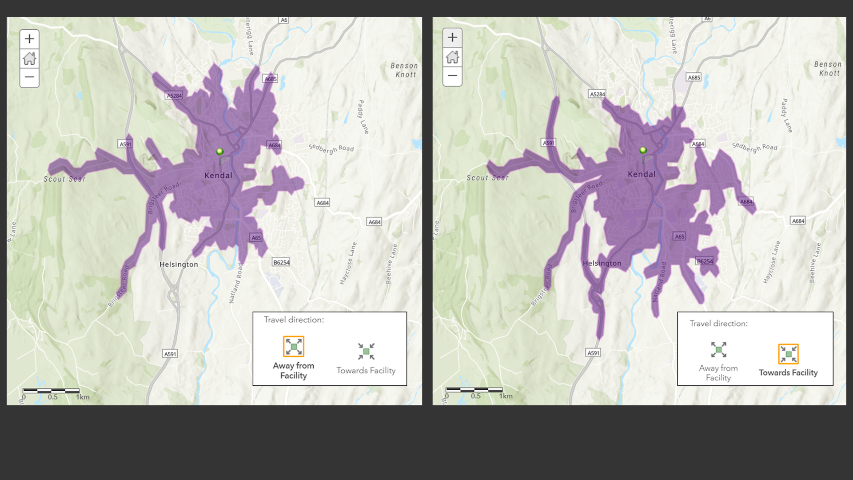Screen dimensions: 853x480
Task: Click the A6 road shield on left map
Action: point(284,20)
